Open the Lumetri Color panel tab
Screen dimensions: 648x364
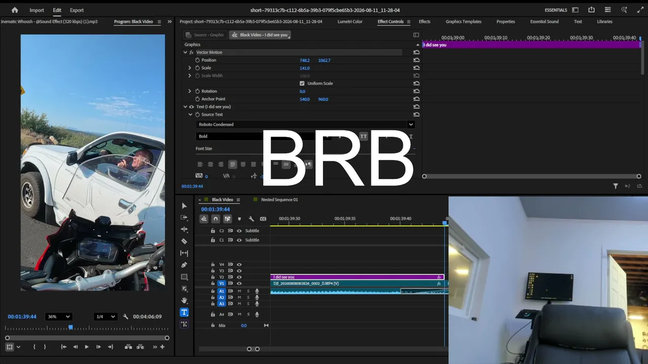pos(350,22)
